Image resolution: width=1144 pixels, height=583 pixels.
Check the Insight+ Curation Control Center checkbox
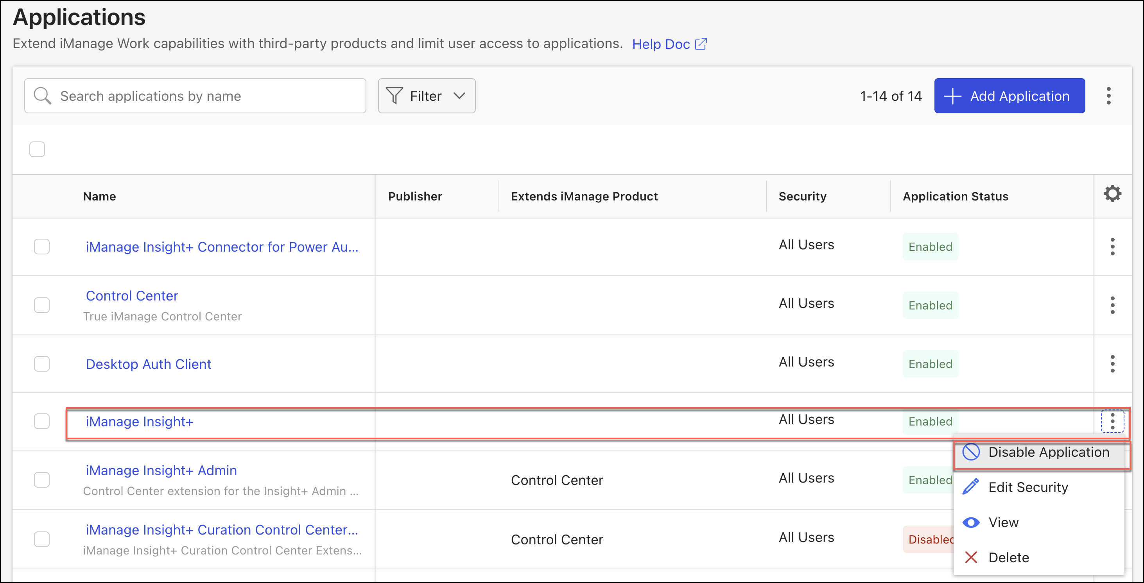(42, 539)
